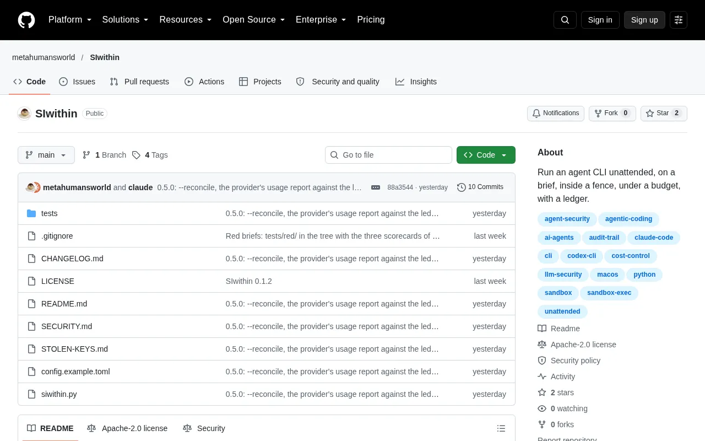Open the tests folder
The image size is (705, 441).
tap(50, 213)
